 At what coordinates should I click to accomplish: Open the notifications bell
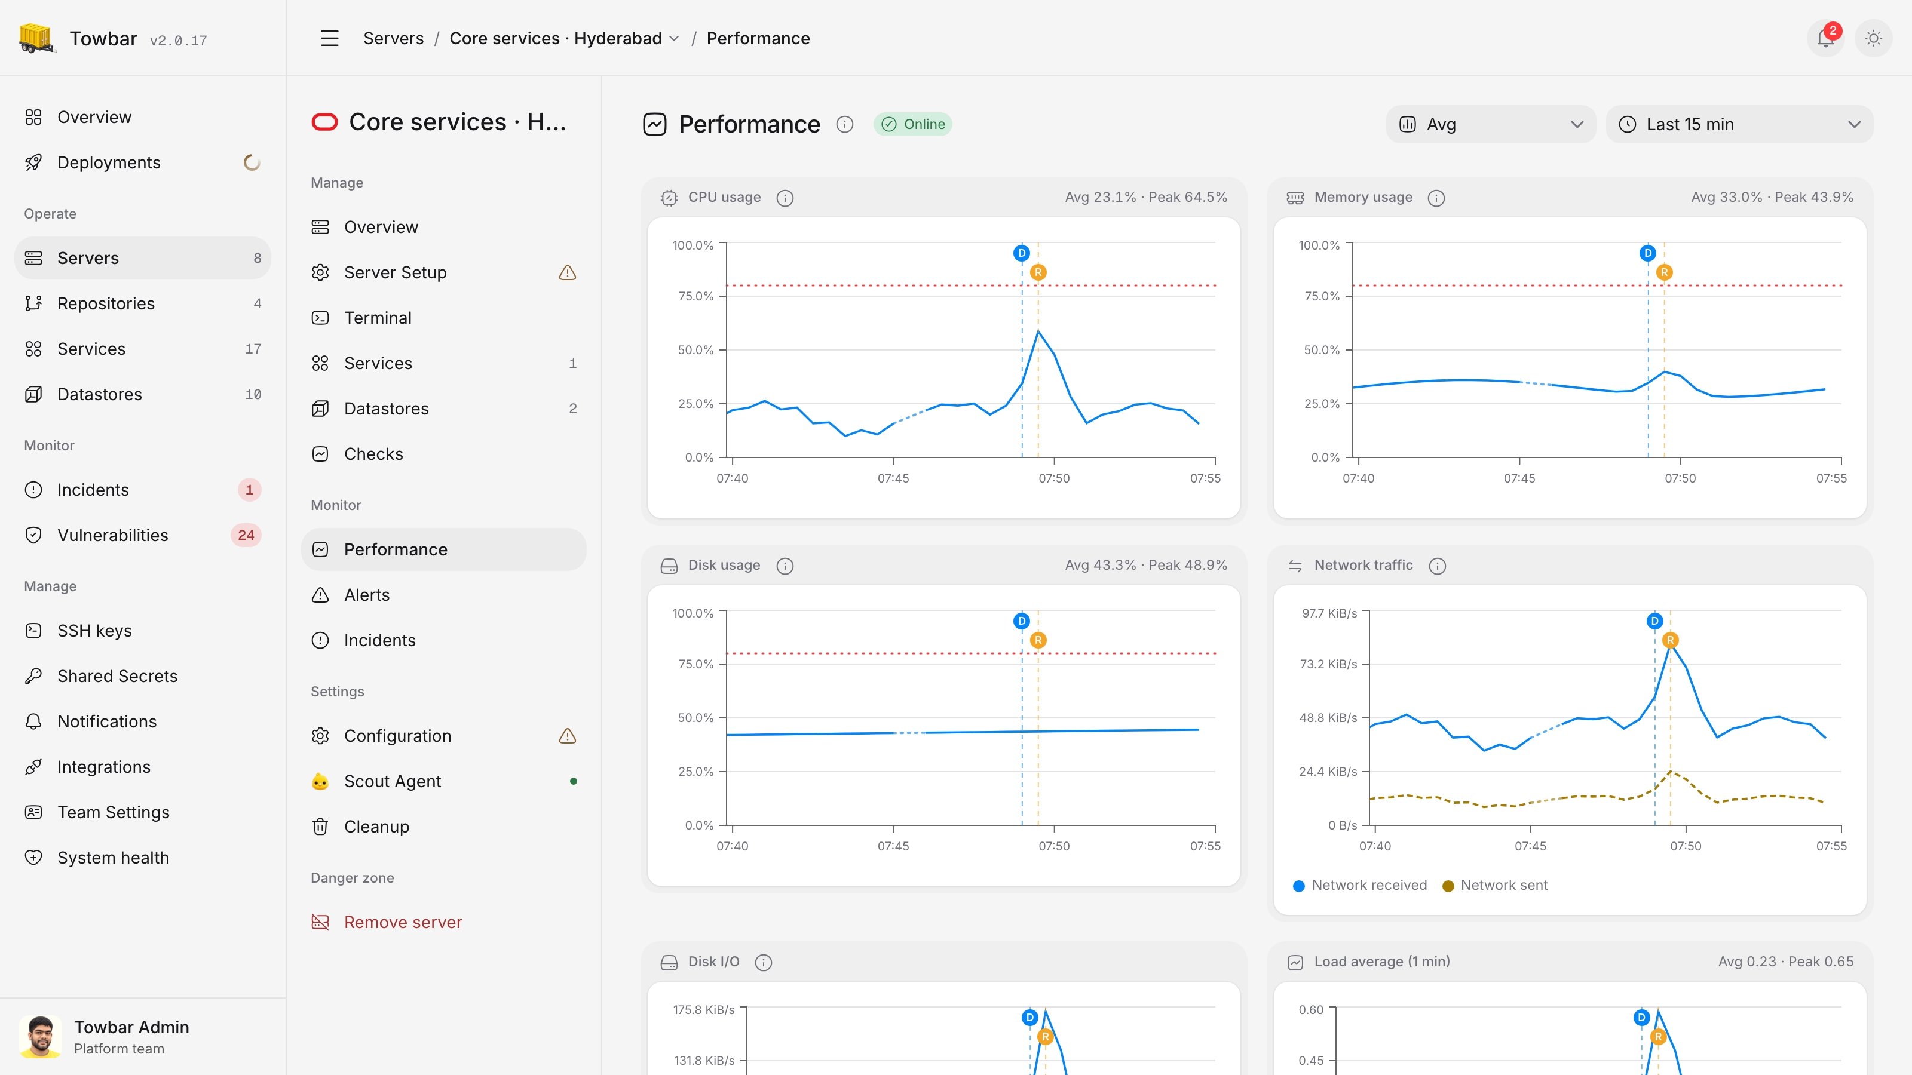(1825, 39)
